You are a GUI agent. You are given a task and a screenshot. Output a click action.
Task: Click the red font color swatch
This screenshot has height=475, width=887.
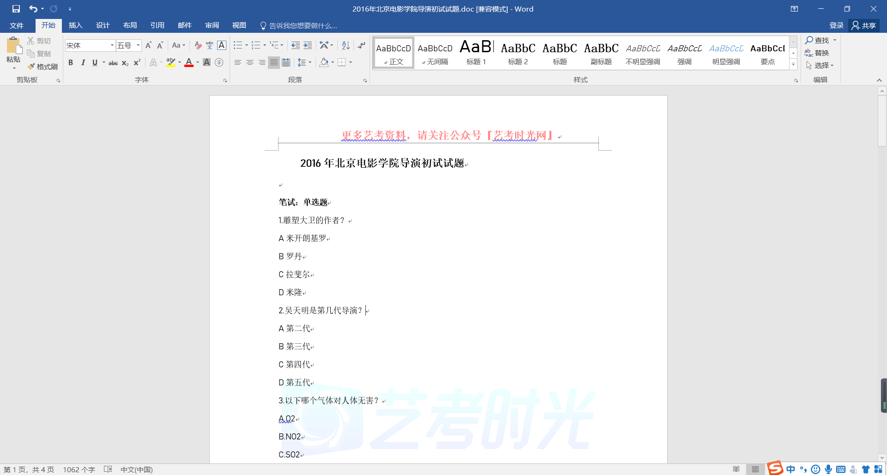tap(188, 62)
